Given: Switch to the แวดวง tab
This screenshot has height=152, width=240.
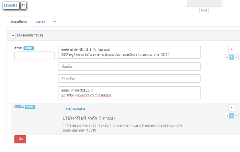Looking at the screenshot, I should click(x=40, y=22).
